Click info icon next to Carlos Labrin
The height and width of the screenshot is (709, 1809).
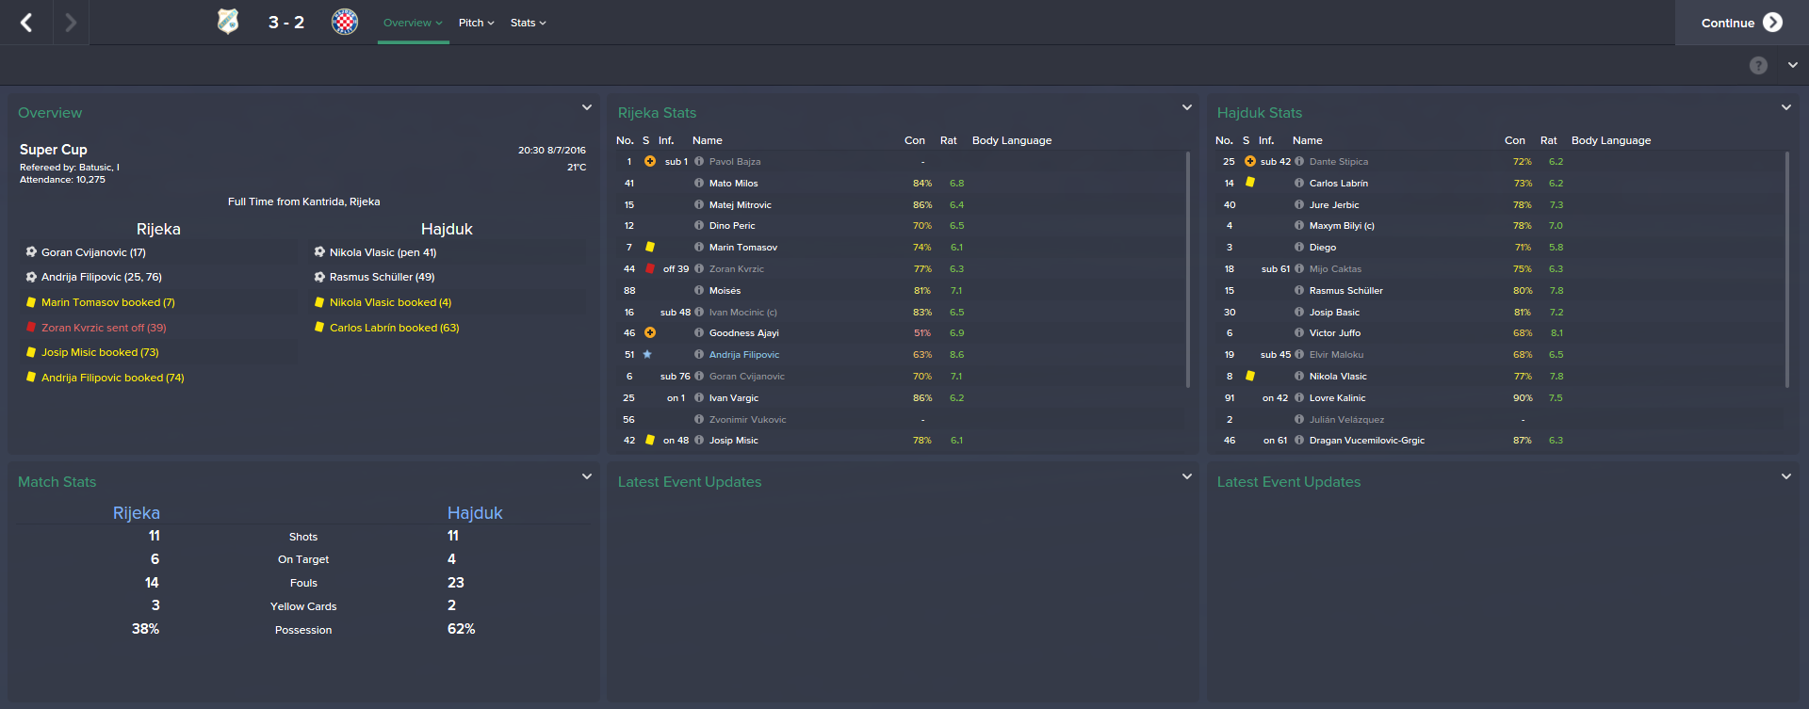(x=1299, y=184)
